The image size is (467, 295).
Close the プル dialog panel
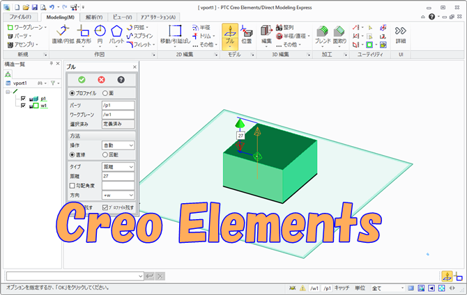point(135,67)
